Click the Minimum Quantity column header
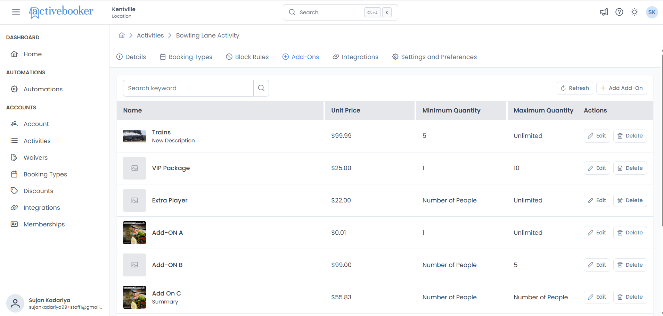The width and height of the screenshot is (663, 316). [x=461, y=110]
